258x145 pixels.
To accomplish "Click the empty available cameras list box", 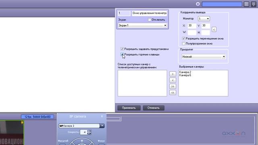I will coord(142,83).
